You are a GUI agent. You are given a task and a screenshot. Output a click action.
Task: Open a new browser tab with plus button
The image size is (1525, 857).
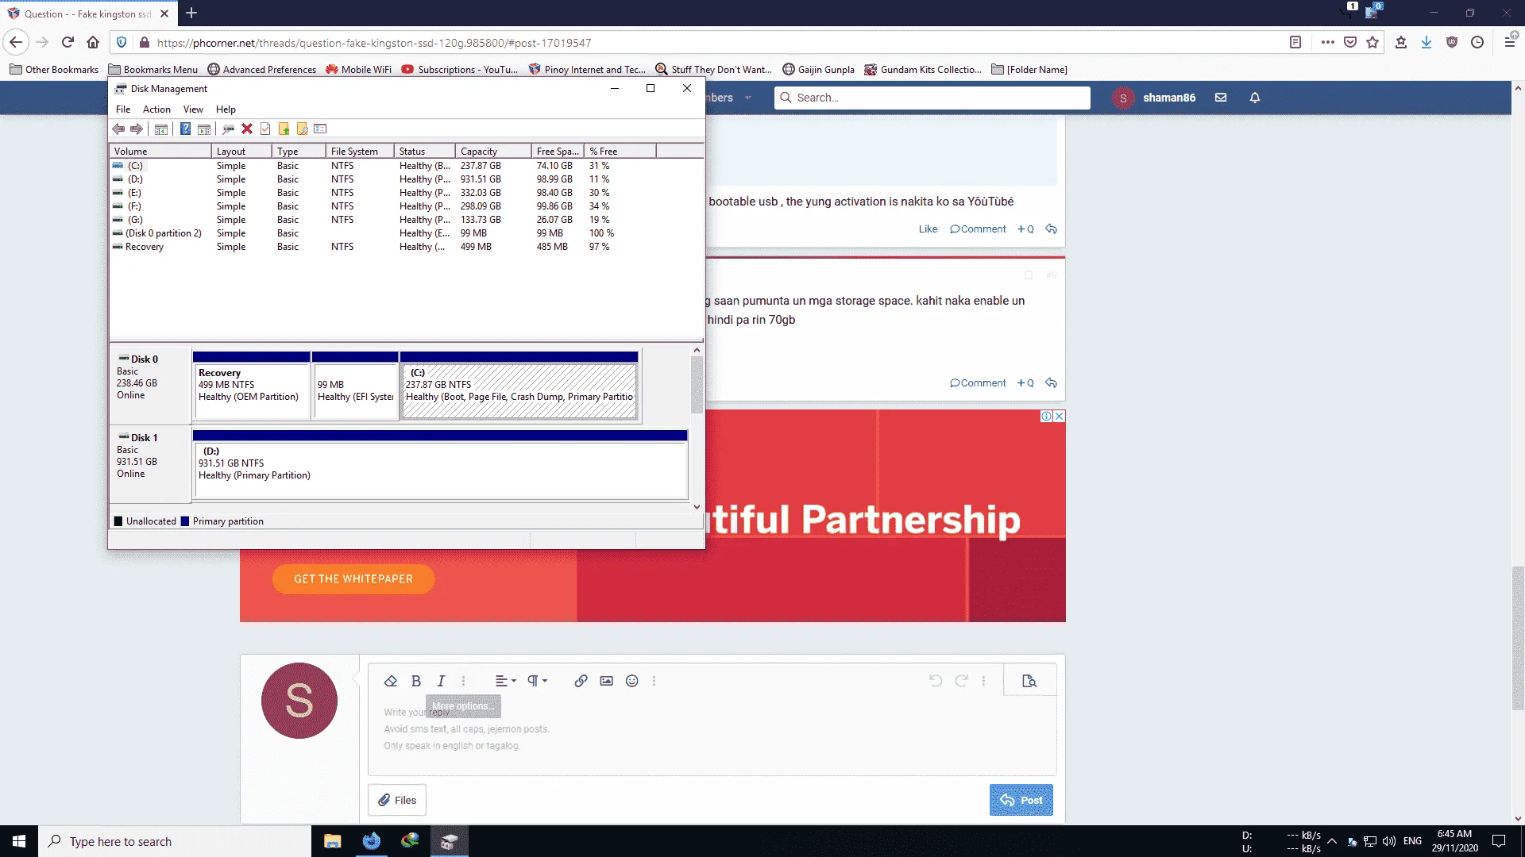click(x=191, y=13)
